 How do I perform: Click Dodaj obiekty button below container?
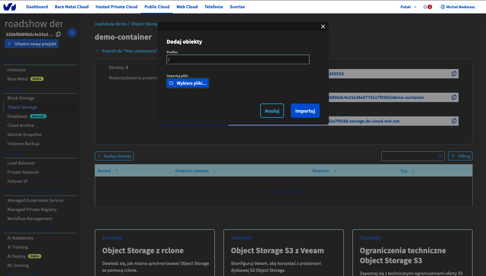tap(114, 156)
